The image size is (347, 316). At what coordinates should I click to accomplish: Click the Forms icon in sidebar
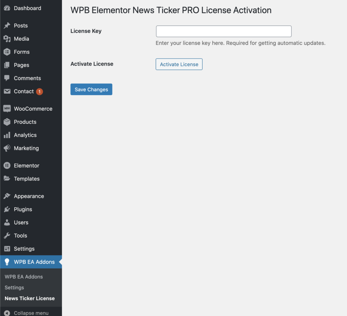click(x=7, y=52)
